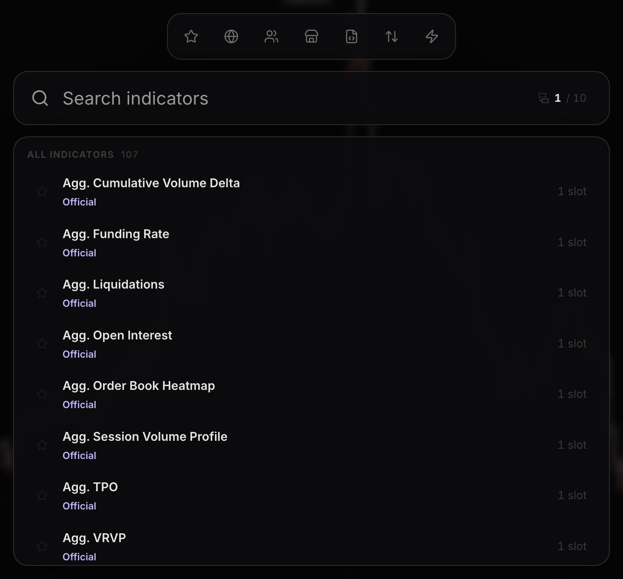This screenshot has height=579, width=623.
Task: Open the community users tab
Action: click(x=271, y=36)
